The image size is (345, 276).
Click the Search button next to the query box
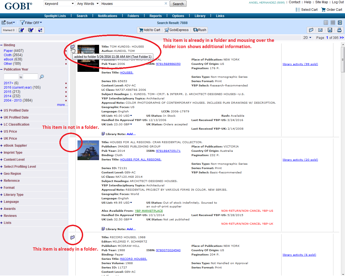point(178,4)
